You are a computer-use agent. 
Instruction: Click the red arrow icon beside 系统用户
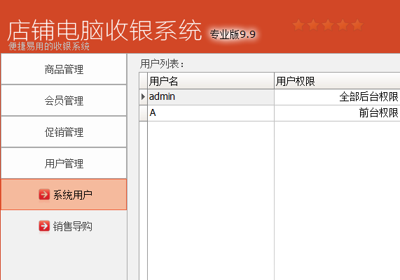44,195
